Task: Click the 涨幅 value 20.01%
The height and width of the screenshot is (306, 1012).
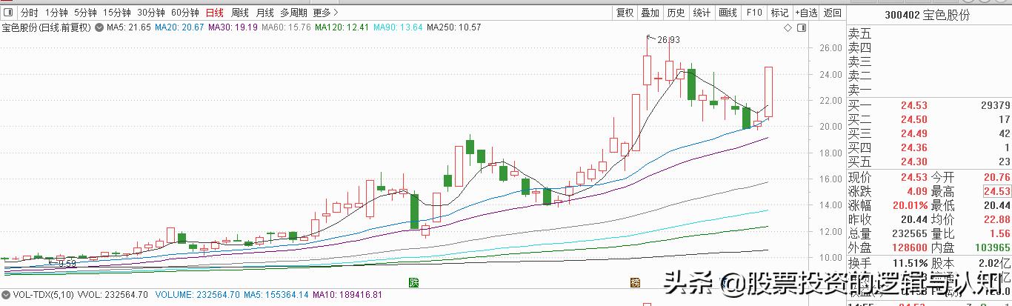Action: tap(911, 205)
